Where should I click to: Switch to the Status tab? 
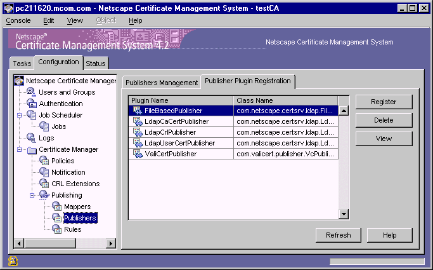pos(96,64)
